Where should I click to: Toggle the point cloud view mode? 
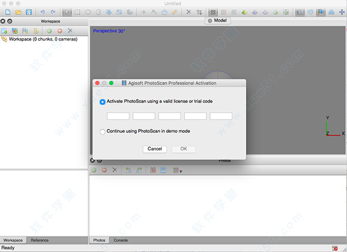click(x=213, y=12)
